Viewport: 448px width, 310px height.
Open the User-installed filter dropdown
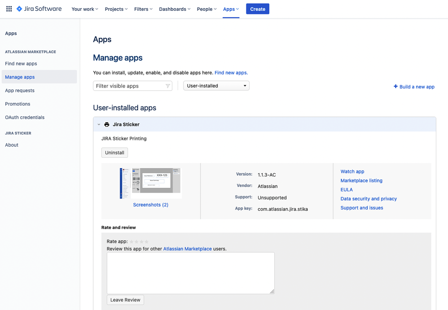[216, 86]
